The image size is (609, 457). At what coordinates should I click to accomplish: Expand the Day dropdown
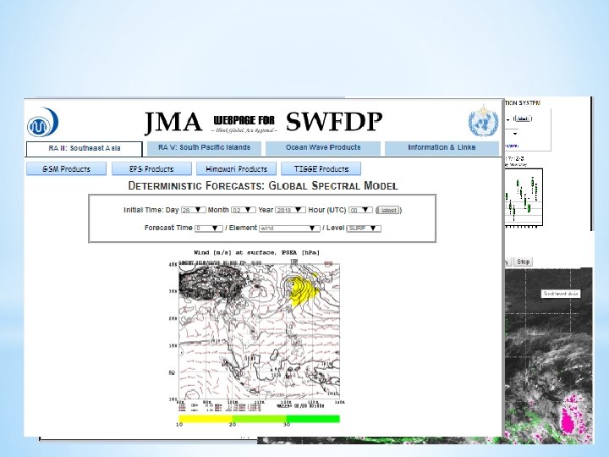193,210
